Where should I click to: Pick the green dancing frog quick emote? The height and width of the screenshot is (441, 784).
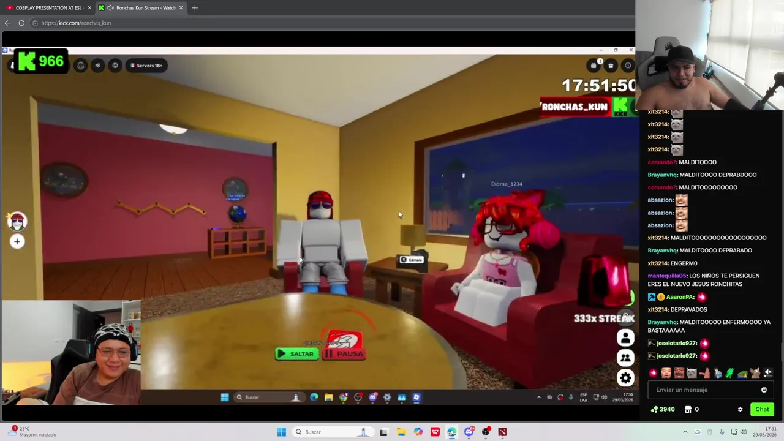pyautogui.click(x=729, y=372)
